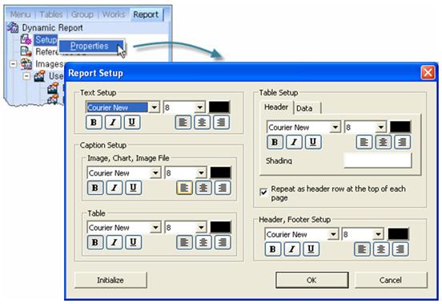
Task: Toggle Bold in Text Setup section
Action: (94, 122)
